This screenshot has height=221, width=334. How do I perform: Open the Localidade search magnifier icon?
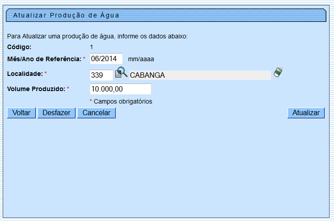tap(121, 73)
